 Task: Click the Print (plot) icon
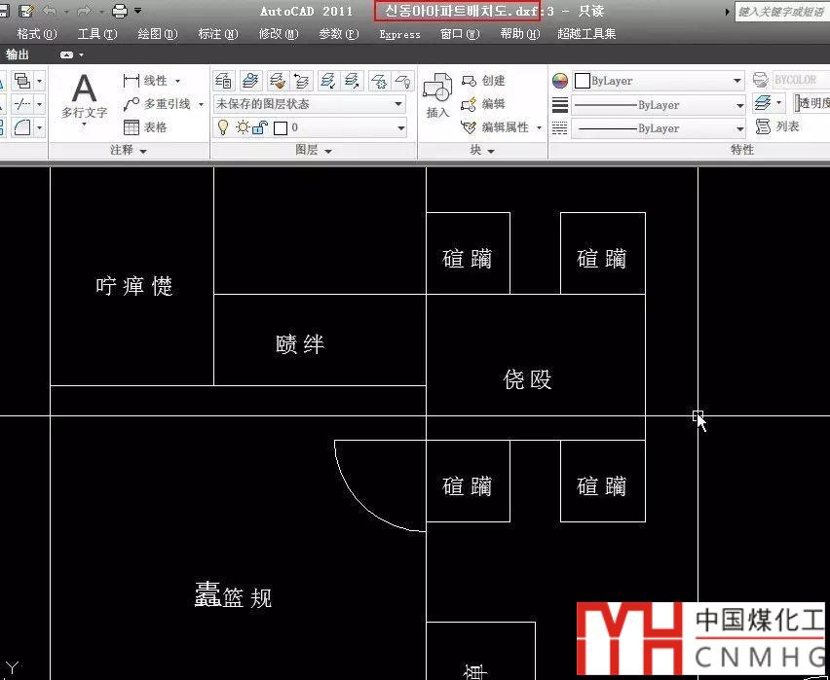point(120,11)
